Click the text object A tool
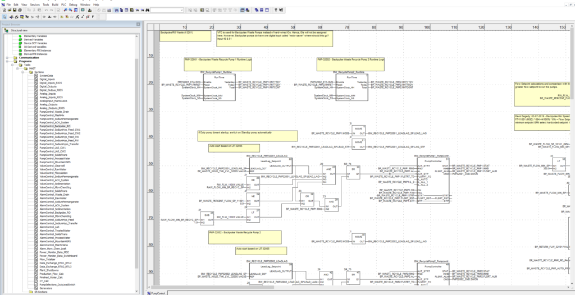Image resolution: width=575 pixels, height=295 pixels. point(77,17)
